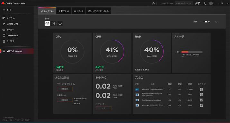The image size is (230, 123).
Task: Click the Microsoft Edge WebView2 process name
Action: tap(152, 90)
